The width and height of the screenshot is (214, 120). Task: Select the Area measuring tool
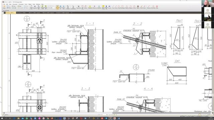157,7
